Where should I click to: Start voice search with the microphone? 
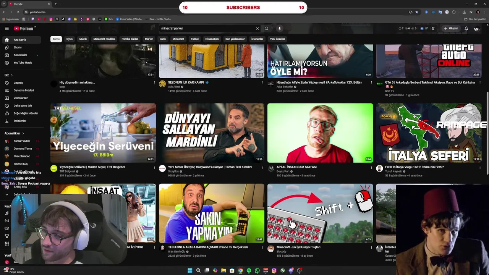279,28
